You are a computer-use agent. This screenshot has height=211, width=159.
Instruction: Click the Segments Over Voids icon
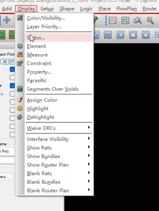coord(20,89)
